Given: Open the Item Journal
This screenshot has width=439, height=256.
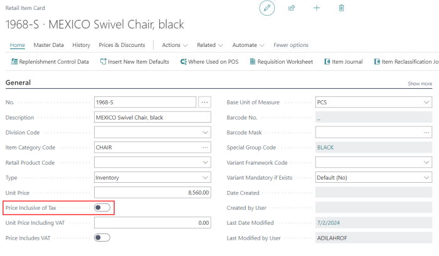Looking at the screenshot, I should 344,61.
